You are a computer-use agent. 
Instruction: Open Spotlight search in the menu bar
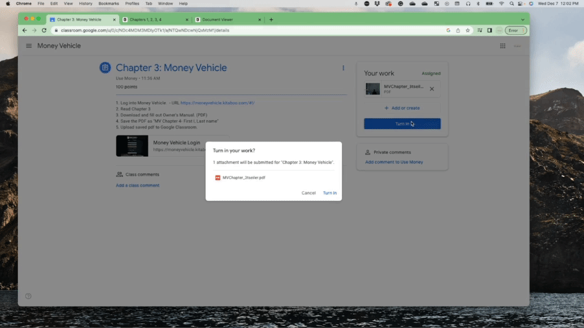511,4
